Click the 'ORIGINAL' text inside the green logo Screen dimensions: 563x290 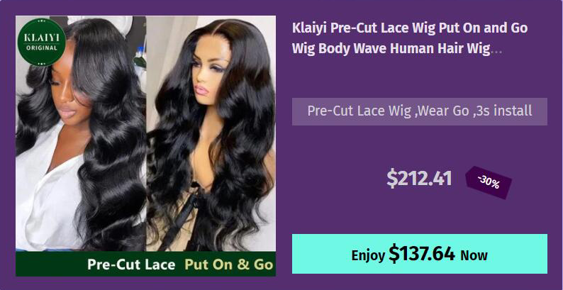tap(42, 48)
